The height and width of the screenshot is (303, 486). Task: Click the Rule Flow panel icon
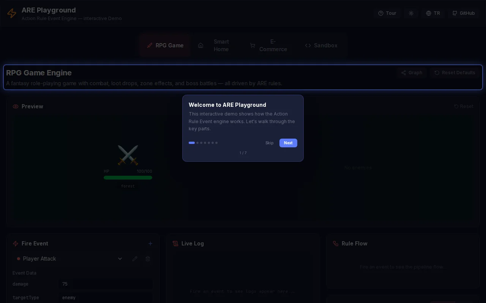pyautogui.click(x=336, y=244)
